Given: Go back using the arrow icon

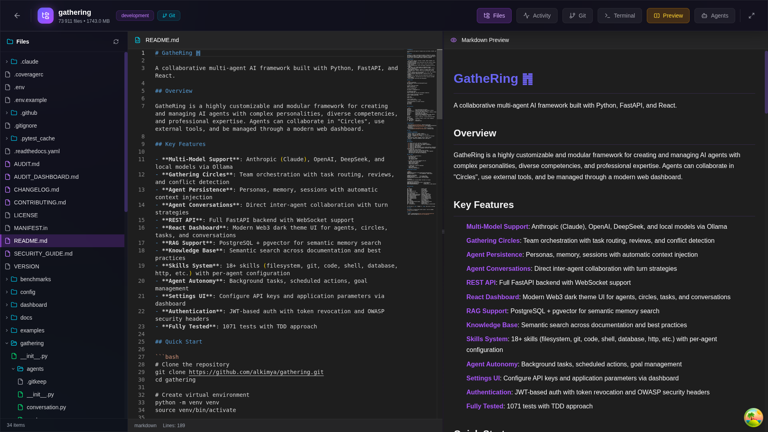Looking at the screenshot, I should pyautogui.click(x=17, y=16).
